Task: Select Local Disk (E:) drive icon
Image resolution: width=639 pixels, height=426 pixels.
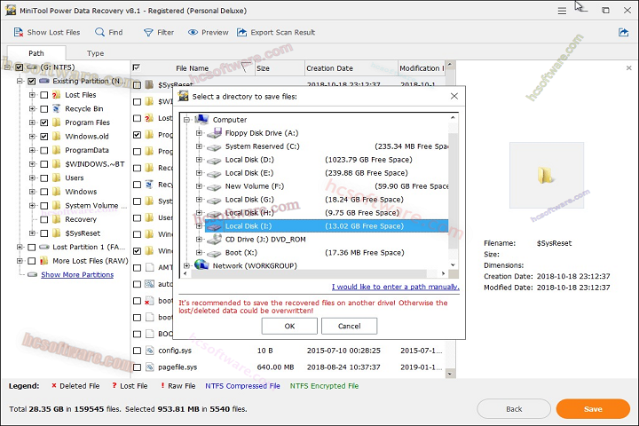Action: [214, 173]
